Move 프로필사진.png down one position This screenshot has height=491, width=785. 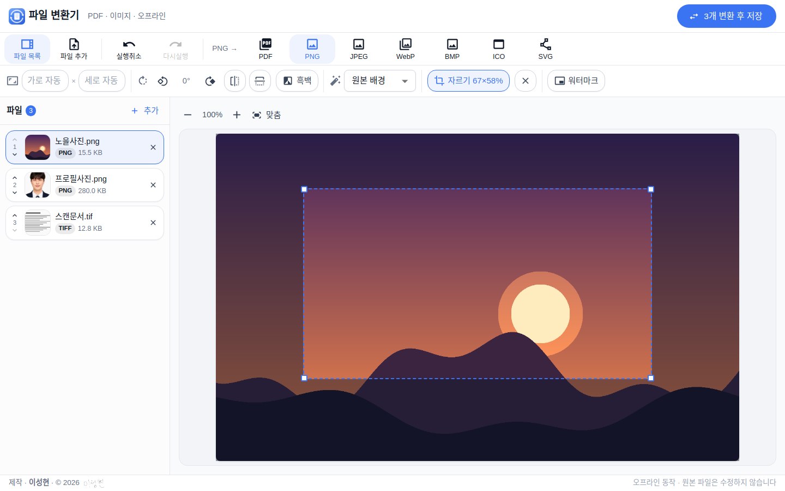pyautogui.click(x=15, y=193)
